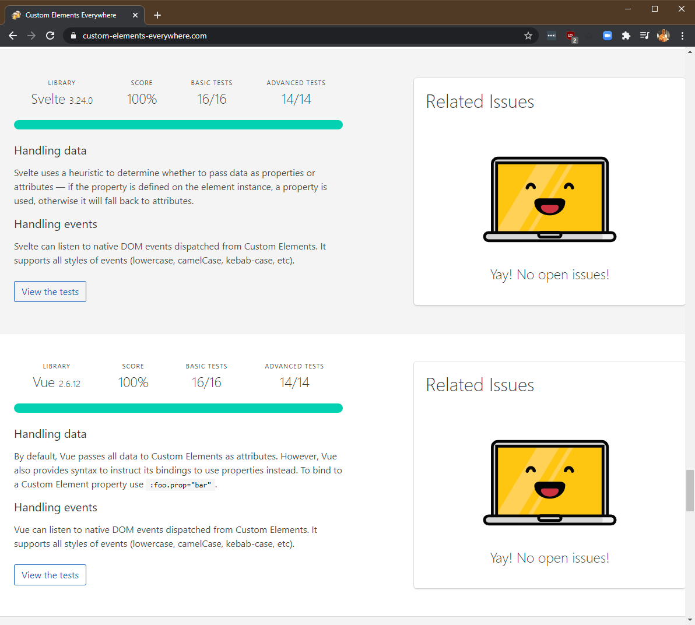This screenshot has width=695, height=625.
Task: Click the Vue score progress bar
Action: 178,408
